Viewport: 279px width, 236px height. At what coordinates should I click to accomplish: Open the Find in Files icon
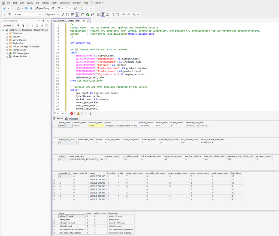(x=81, y=8)
